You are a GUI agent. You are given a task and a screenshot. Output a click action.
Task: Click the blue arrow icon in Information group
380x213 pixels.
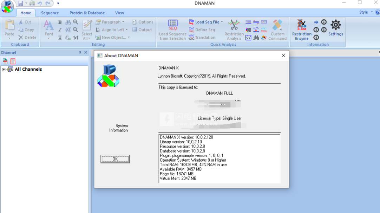point(316,22)
